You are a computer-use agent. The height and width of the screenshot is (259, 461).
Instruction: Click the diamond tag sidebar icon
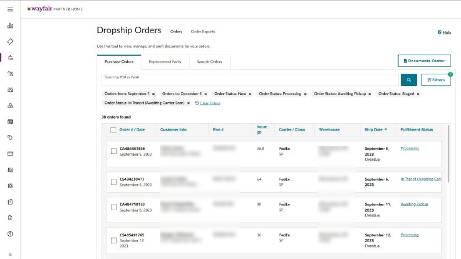pyautogui.click(x=10, y=41)
